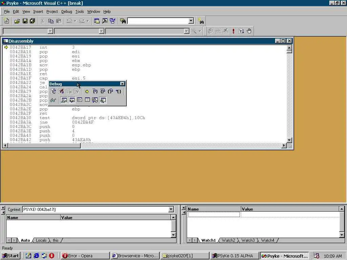Click the Cut scissors icon
The image size is (347, 260).
(x=43, y=21)
